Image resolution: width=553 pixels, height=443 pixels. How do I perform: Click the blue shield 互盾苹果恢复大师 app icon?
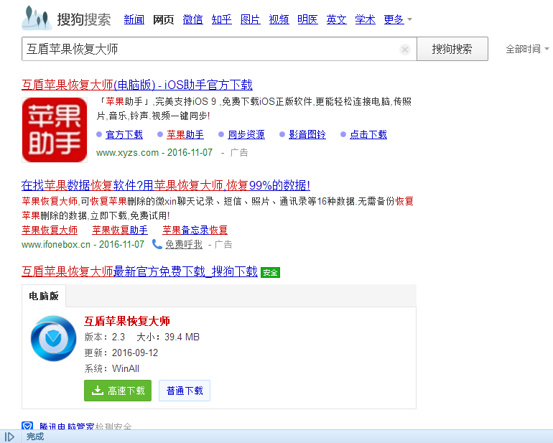click(x=53, y=338)
